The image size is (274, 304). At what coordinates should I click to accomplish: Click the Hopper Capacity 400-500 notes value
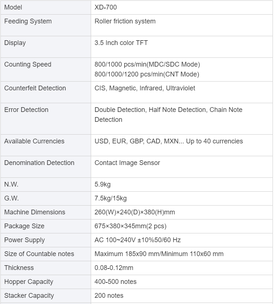click(116, 282)
